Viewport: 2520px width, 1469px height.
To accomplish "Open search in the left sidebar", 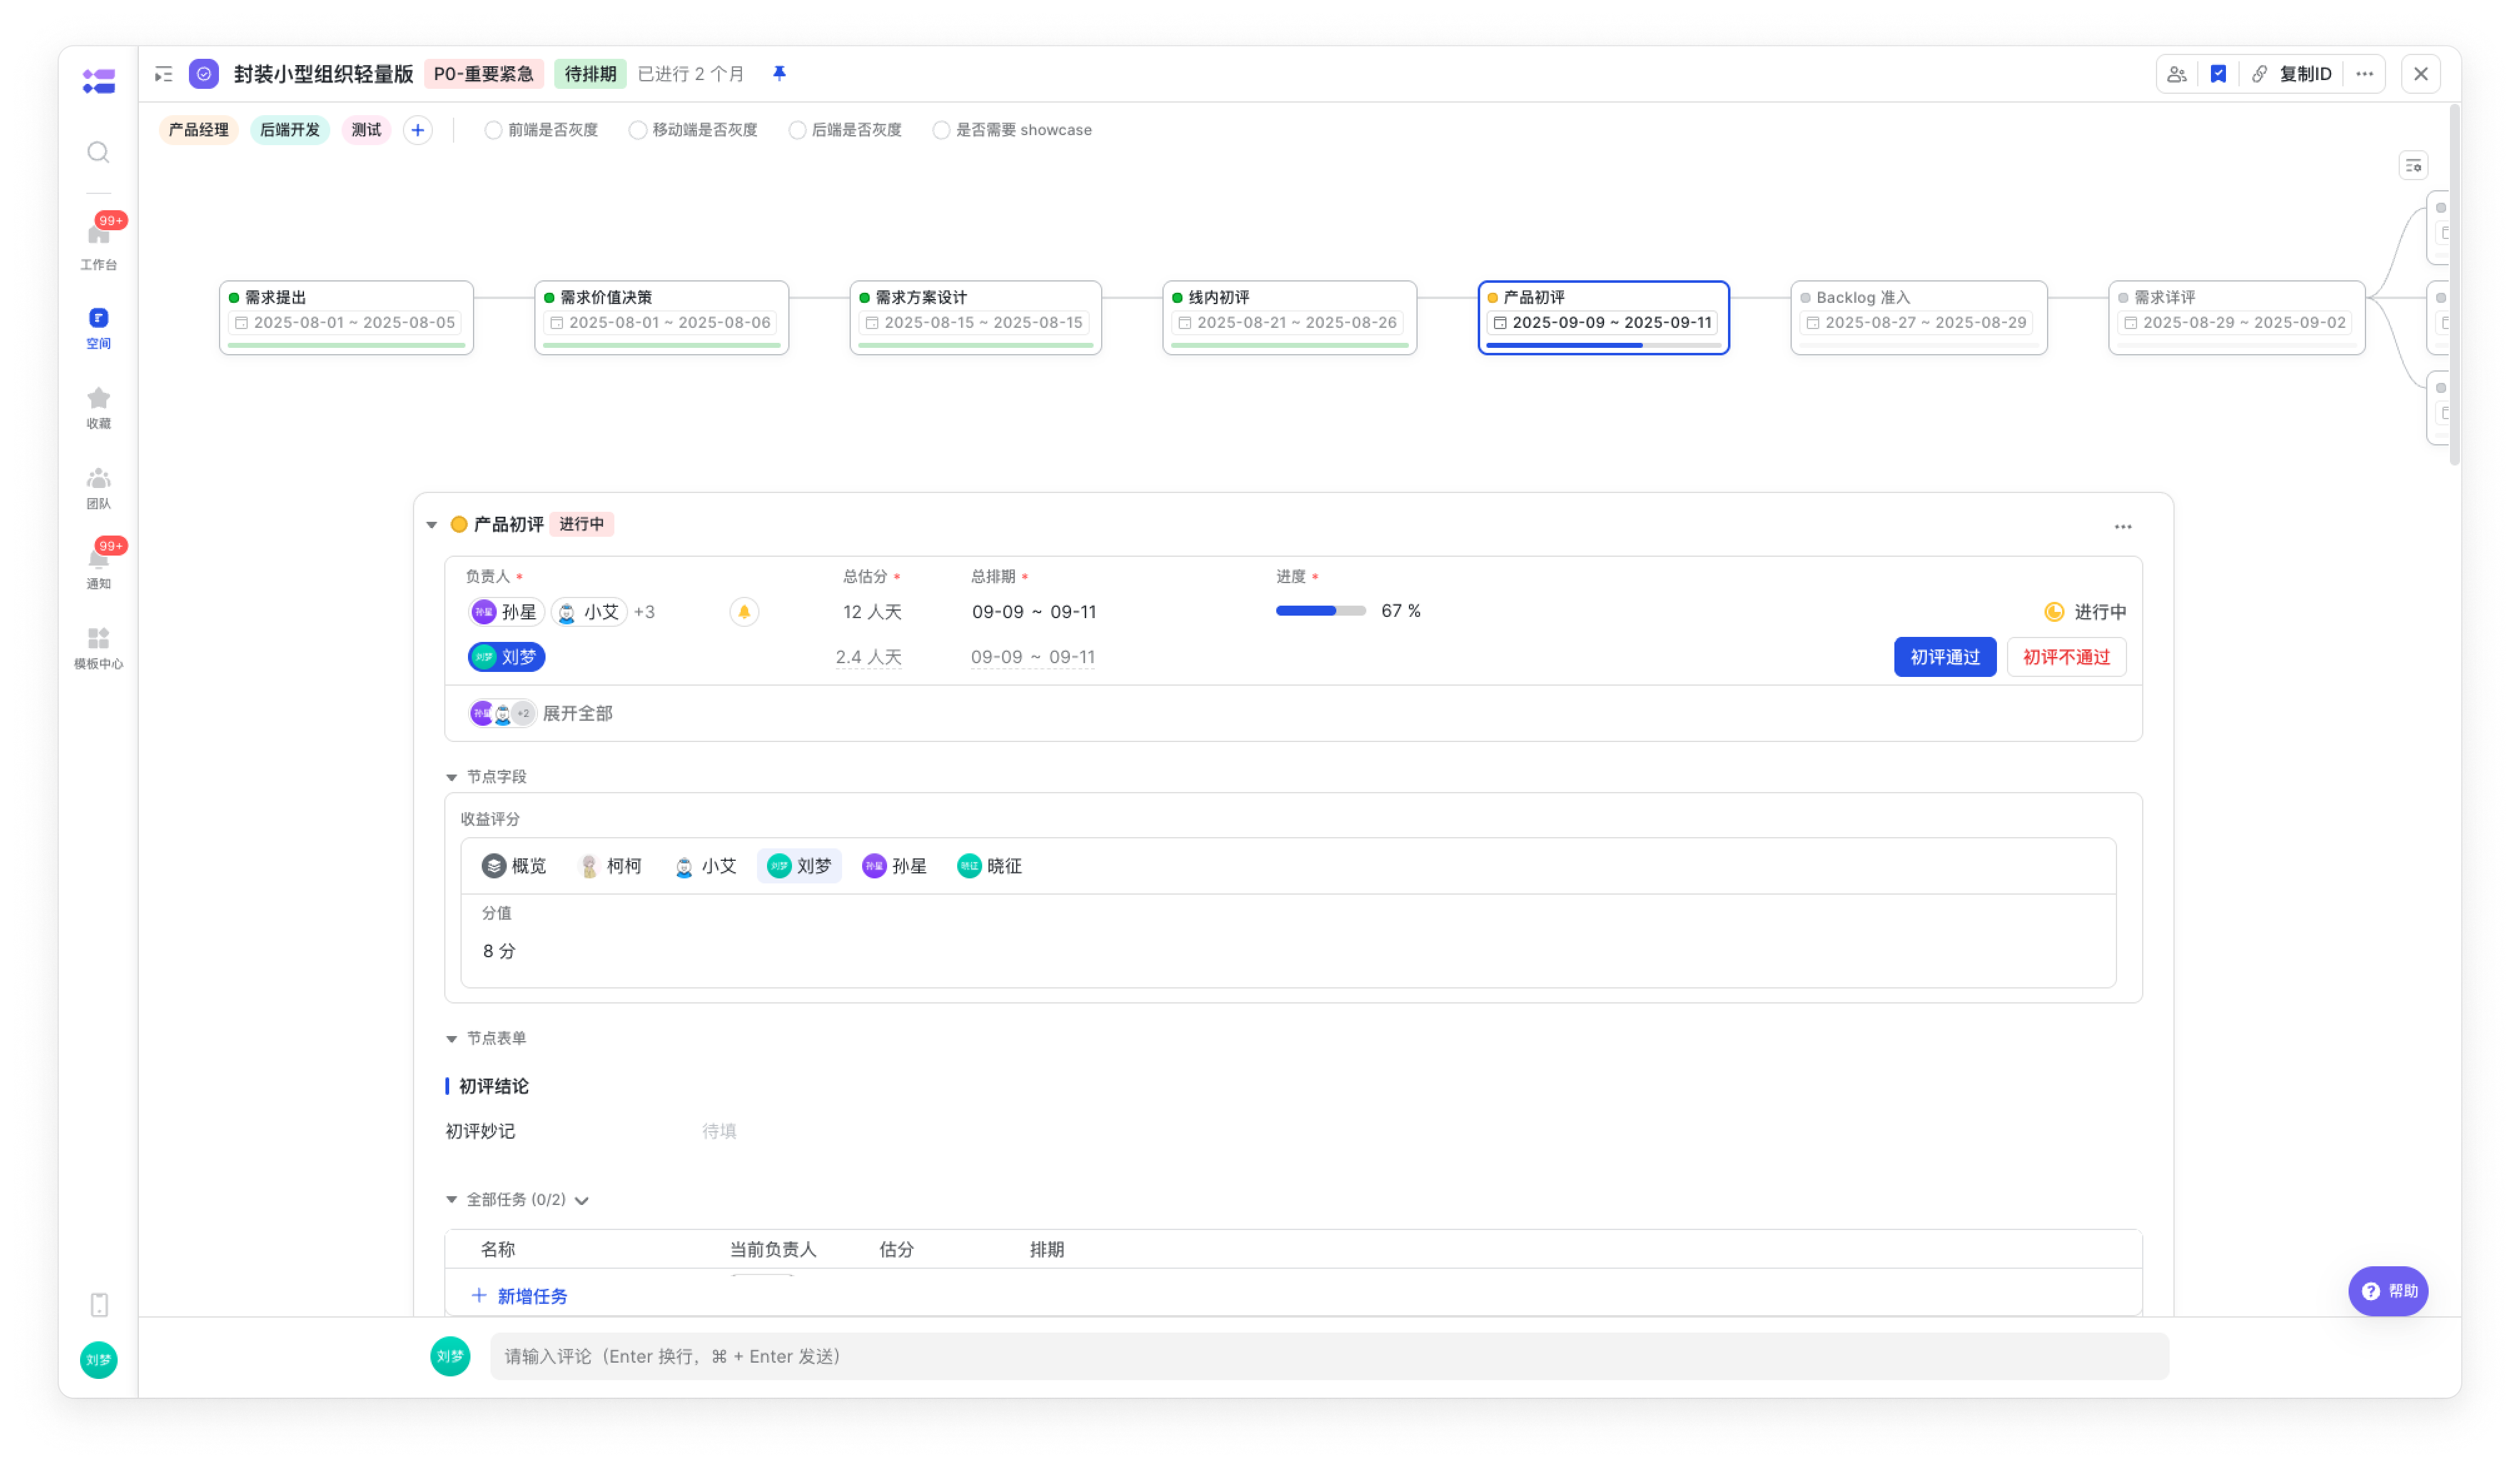I will pyautogui.click(x=98, y=152).
